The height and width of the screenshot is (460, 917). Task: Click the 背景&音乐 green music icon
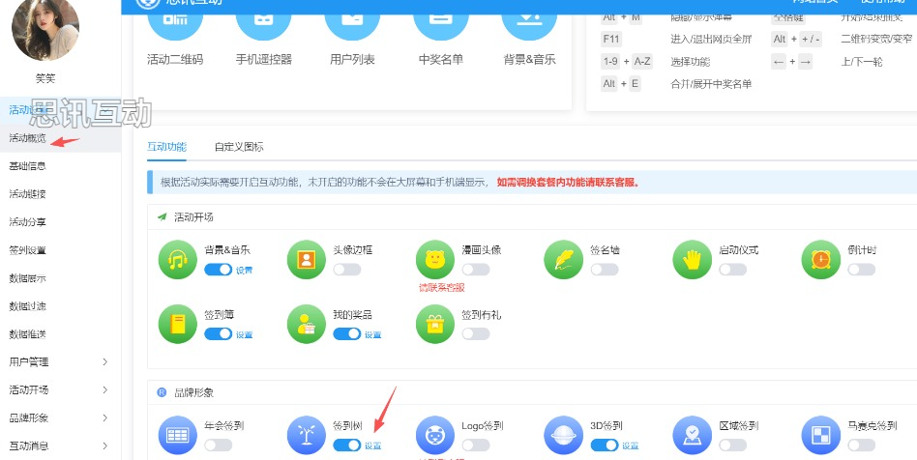click(178, 259)
